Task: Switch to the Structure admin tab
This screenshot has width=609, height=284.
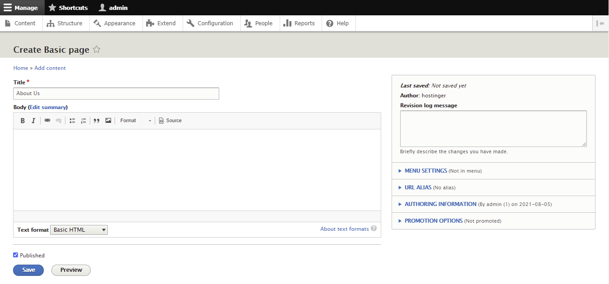Action: point(65,23)
